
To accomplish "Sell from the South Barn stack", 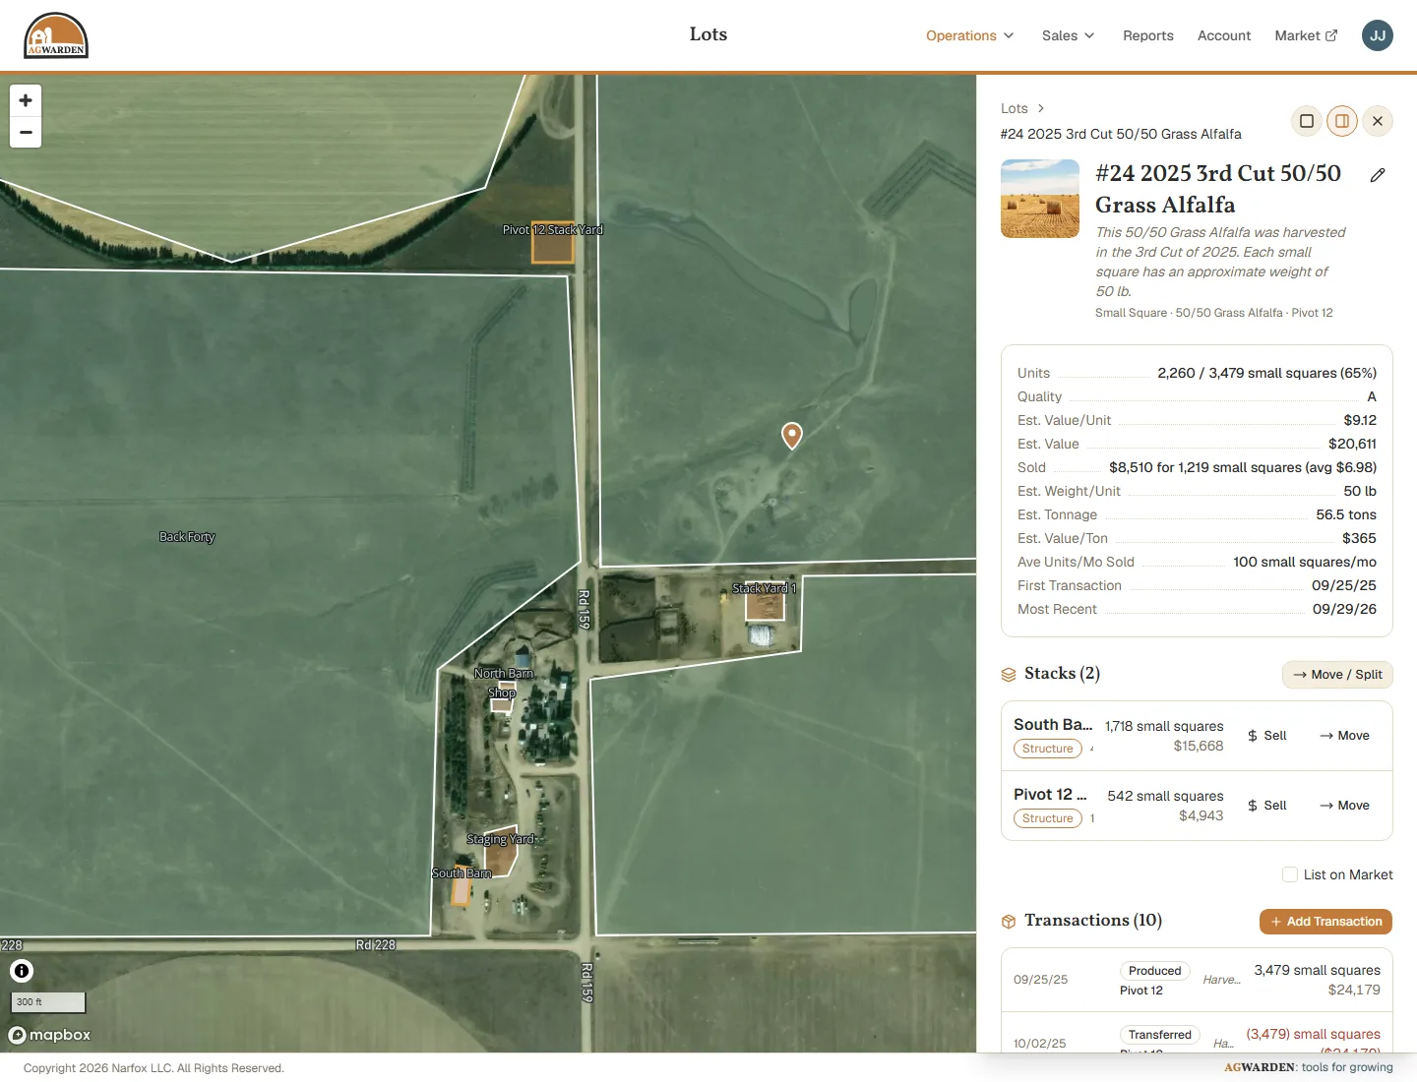I will tap(1266, 736).
